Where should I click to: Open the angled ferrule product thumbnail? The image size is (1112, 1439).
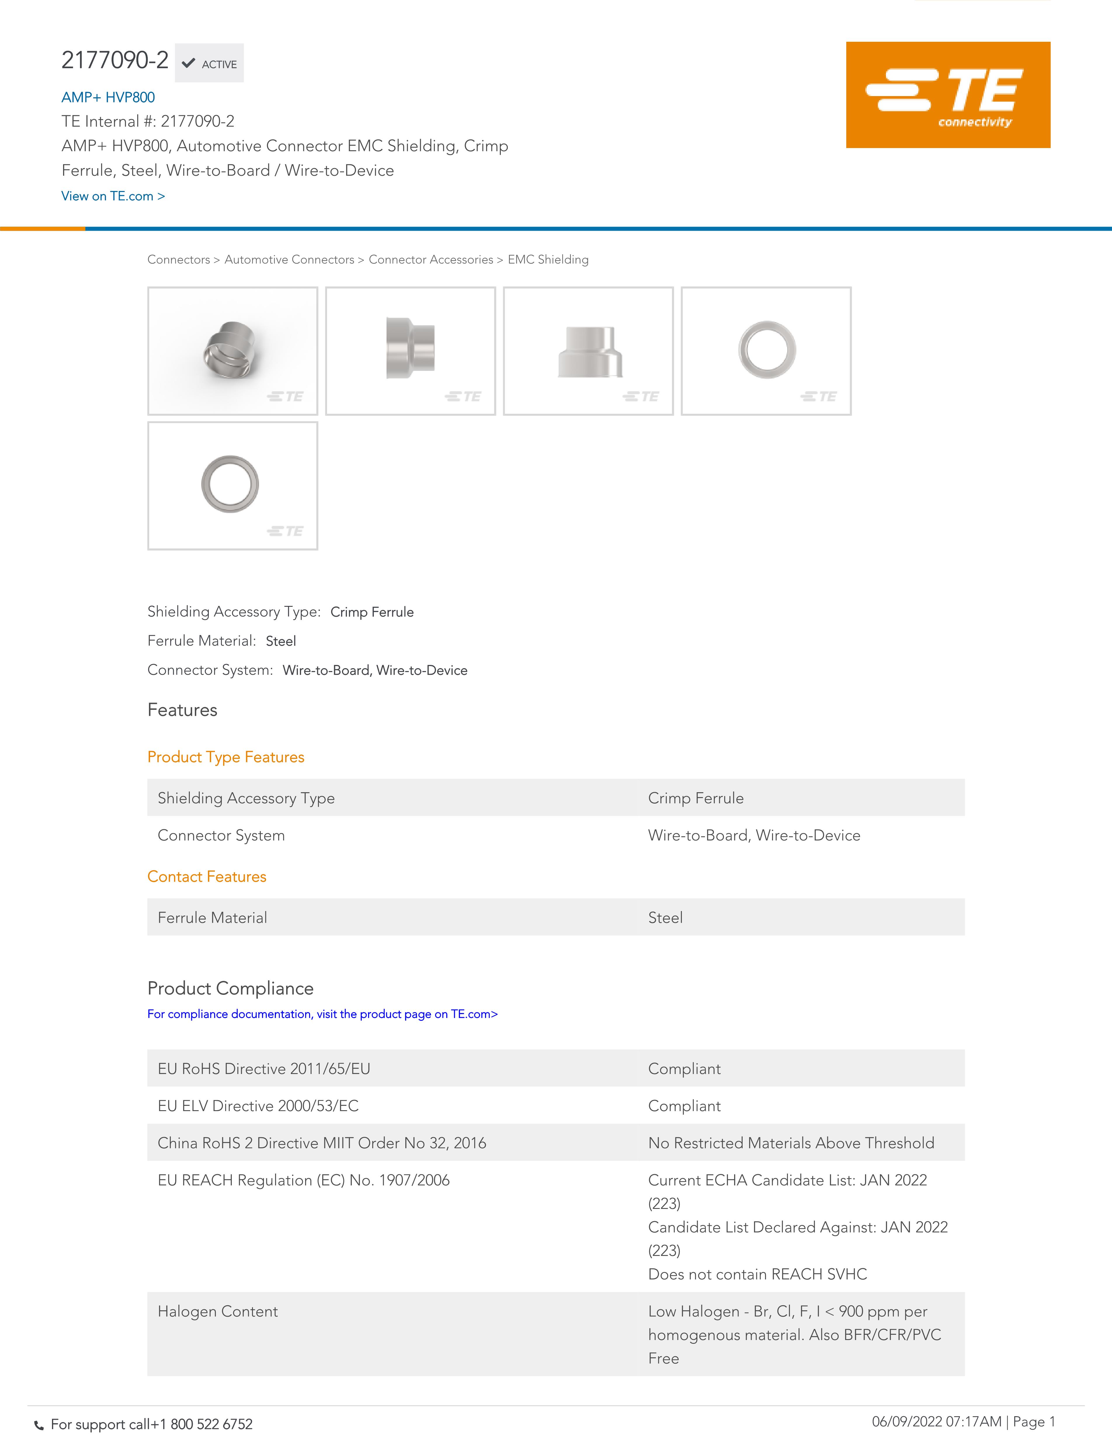[232, 350]
